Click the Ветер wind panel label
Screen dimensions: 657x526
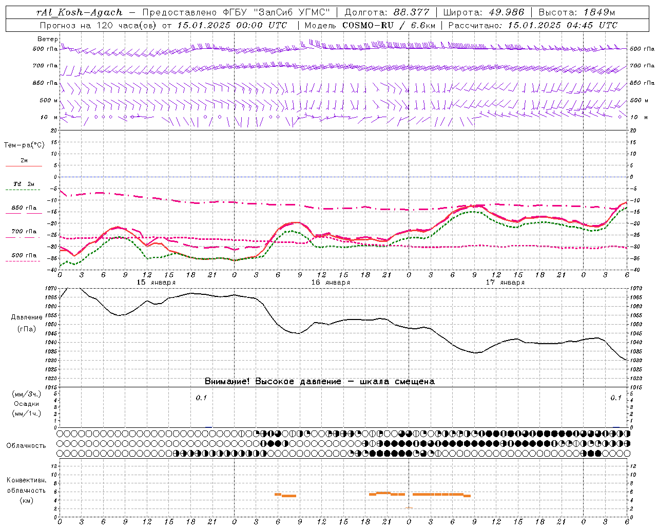pos(47,39)
